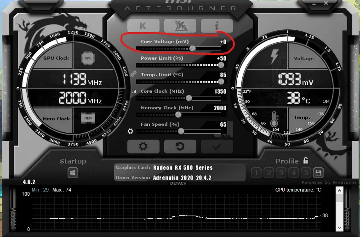The image size is (360, 237).
Task: Open the information i button
Action: [x=217, y=25]
